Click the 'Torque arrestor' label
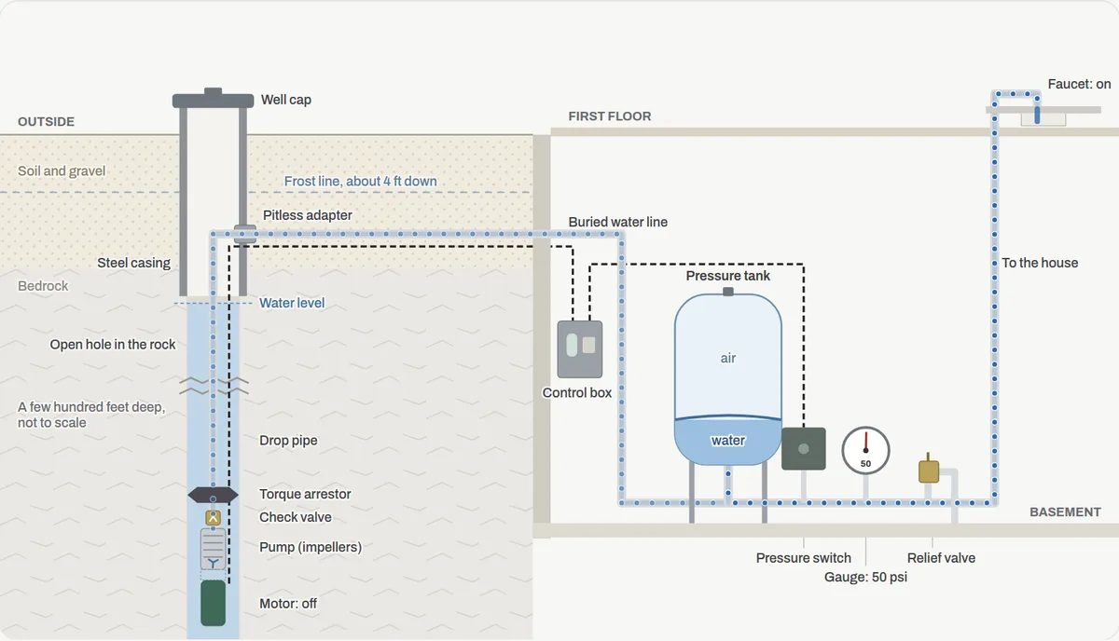The width and height of the screenshot is (1119, 641). [x=305, y=495]
